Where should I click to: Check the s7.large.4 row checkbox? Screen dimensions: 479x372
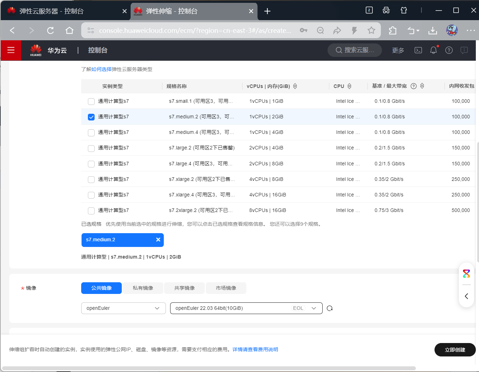91,164
